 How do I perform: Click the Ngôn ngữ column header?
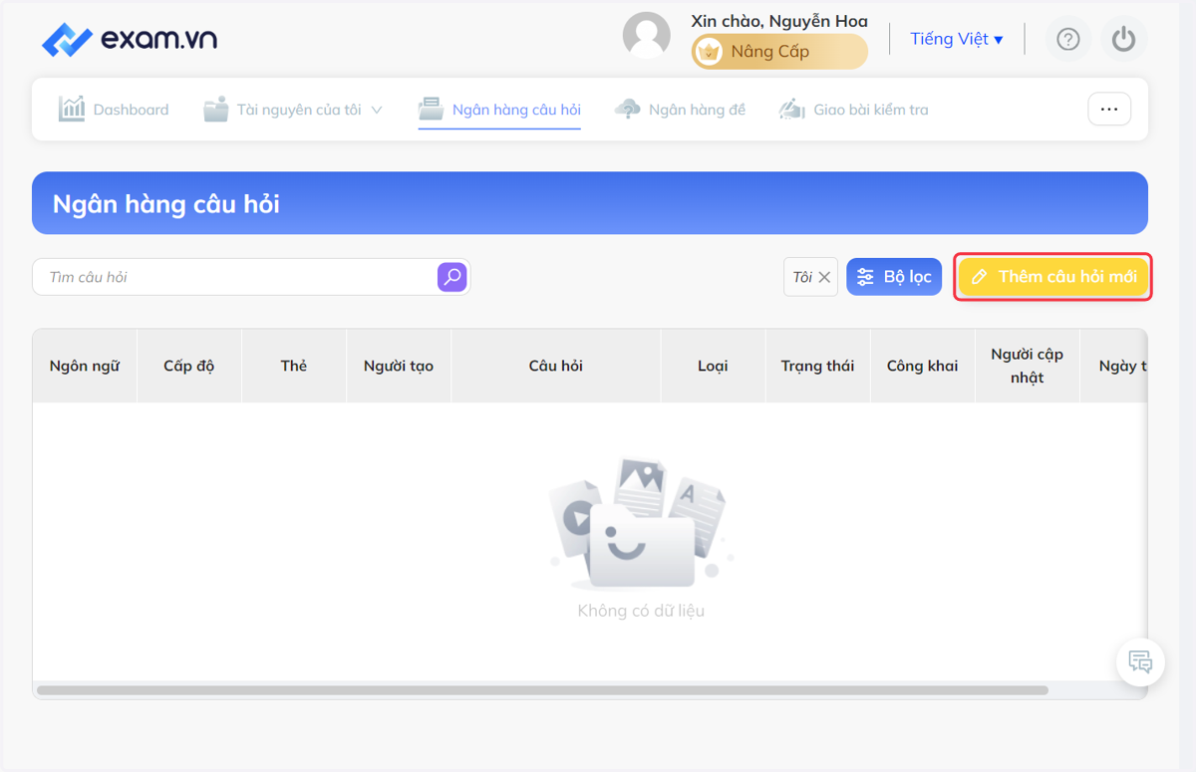point(85,366)
